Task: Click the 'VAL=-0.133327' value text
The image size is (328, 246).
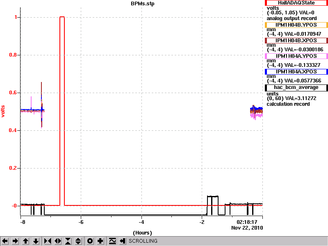Action: point(303,65)
